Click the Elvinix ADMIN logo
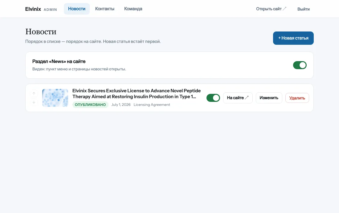 [41, 9]
